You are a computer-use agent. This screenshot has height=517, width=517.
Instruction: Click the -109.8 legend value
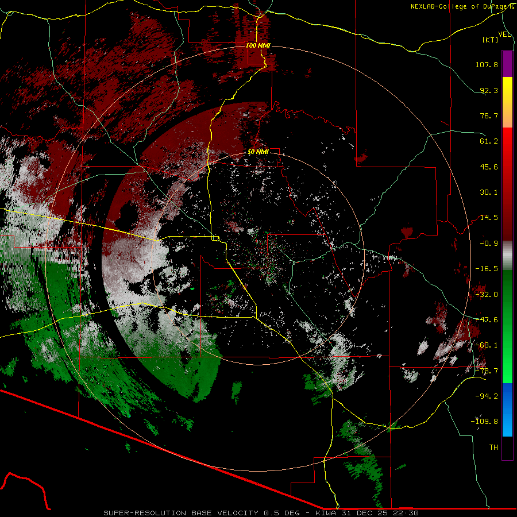point(484,422)
